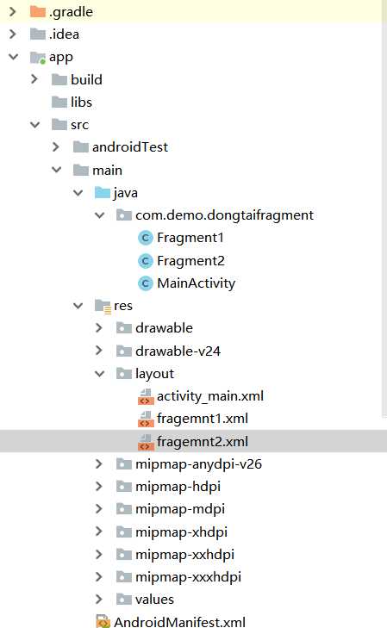387x628 pixels.
Task: Expand the values folder
Action: (x=99, y=600)
